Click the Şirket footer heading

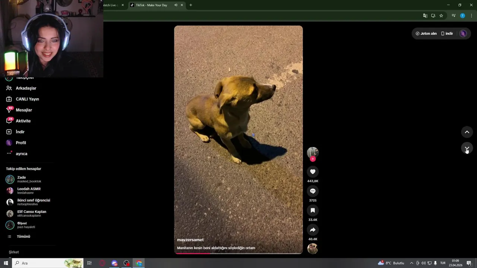[x=14, y=252]
